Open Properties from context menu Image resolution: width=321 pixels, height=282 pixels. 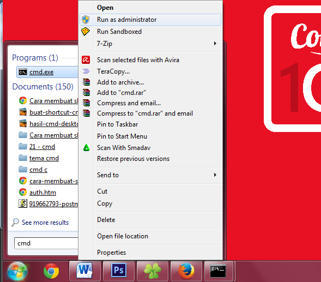click(x=150, y=253)
